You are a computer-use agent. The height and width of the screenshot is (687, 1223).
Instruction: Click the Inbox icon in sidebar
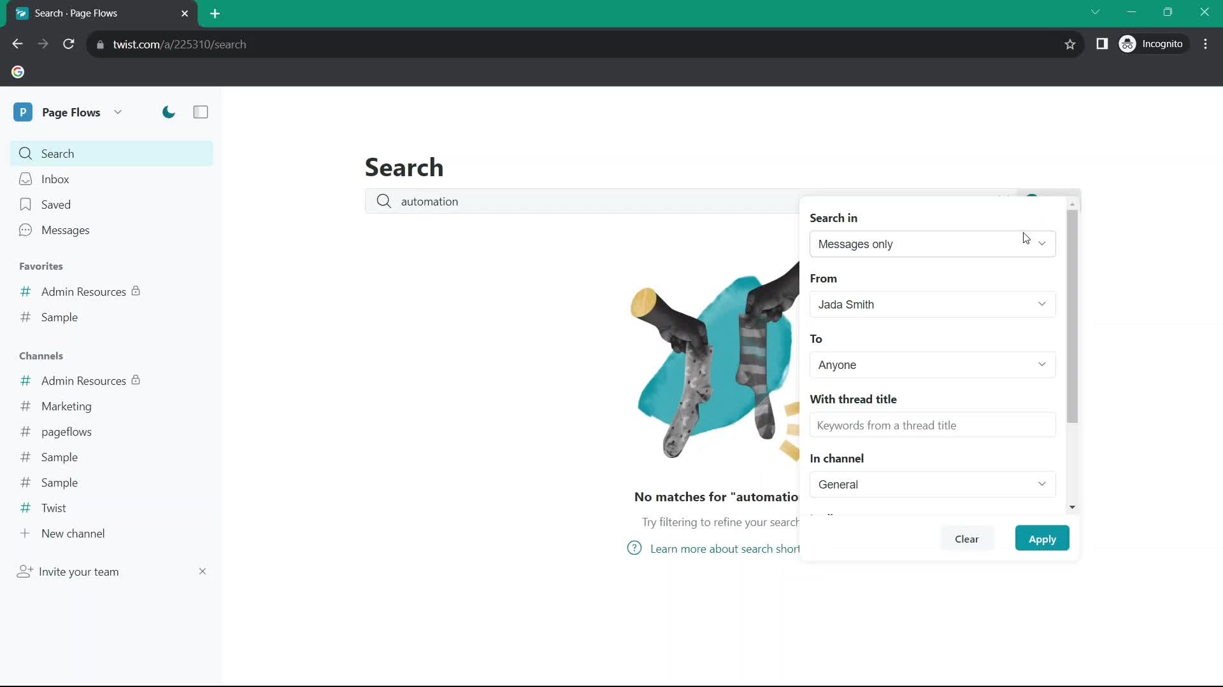25,179
